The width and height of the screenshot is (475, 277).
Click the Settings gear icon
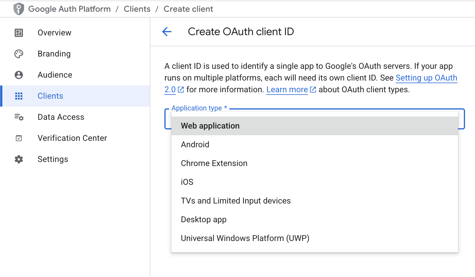click(x=18, y=159)
